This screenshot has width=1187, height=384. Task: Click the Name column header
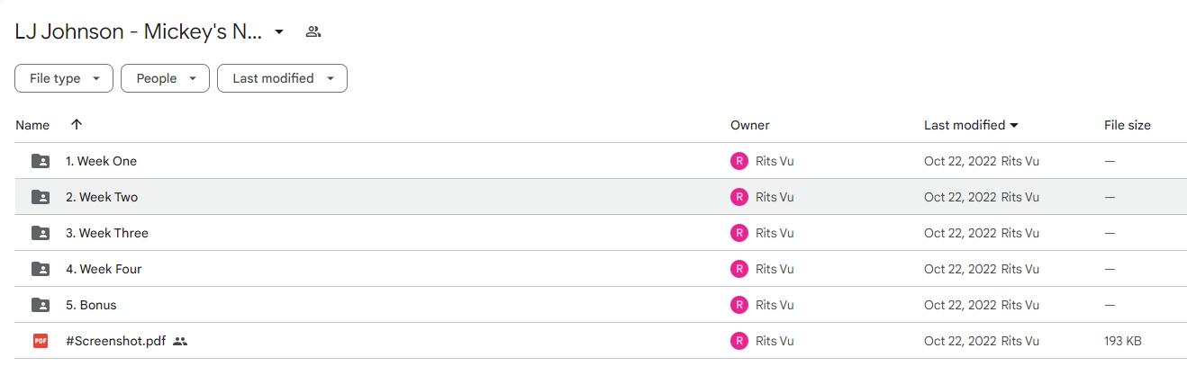[x=32, y=125]
